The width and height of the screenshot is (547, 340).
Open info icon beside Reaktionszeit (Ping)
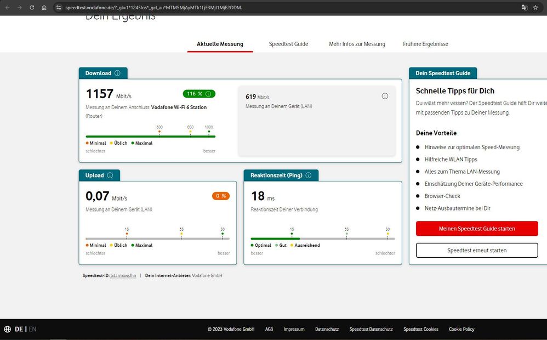(x=309, y=175)
